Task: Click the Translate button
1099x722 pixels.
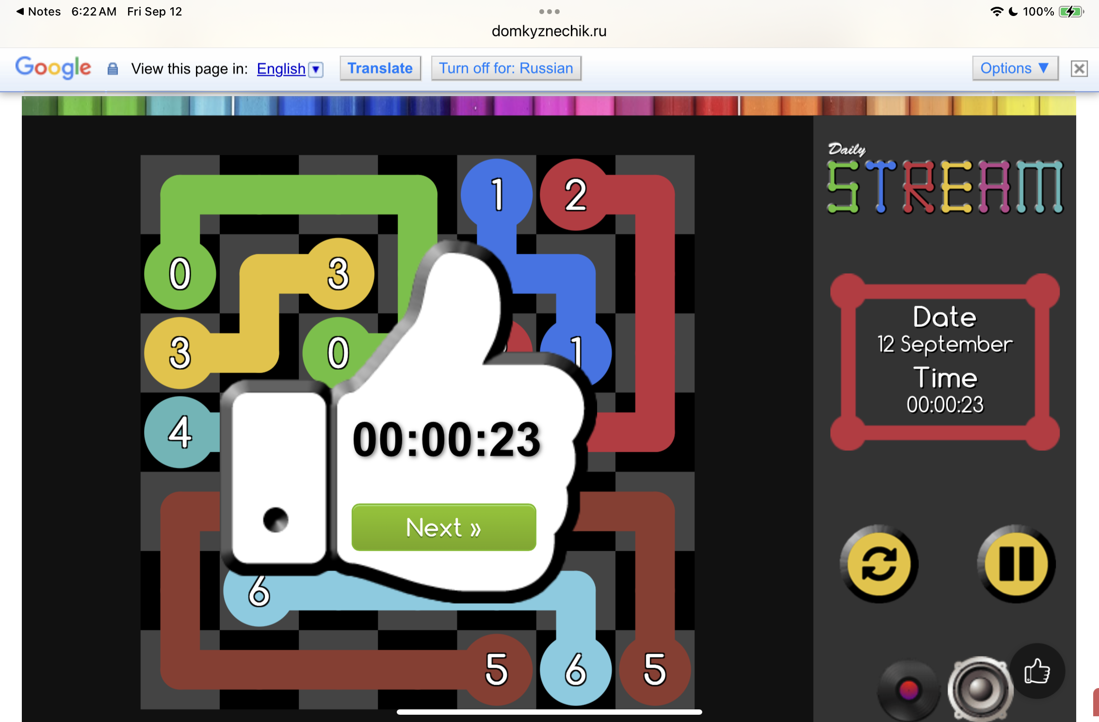Action: tap(380, 68)
